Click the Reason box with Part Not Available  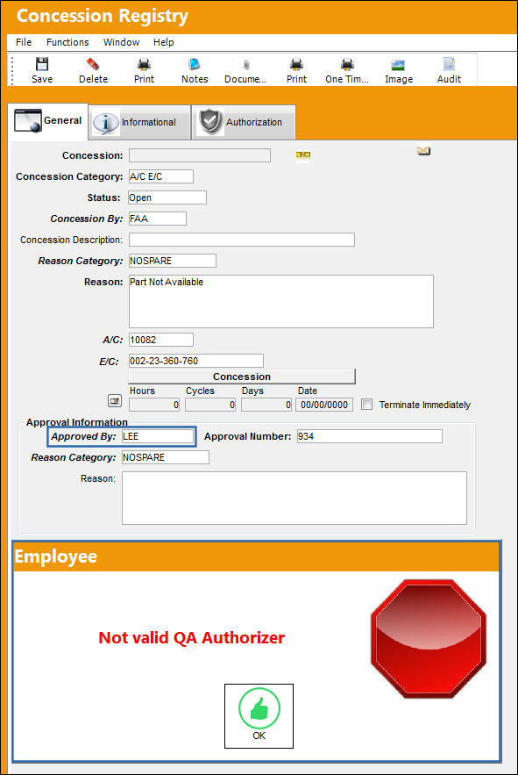click(281, 302)
